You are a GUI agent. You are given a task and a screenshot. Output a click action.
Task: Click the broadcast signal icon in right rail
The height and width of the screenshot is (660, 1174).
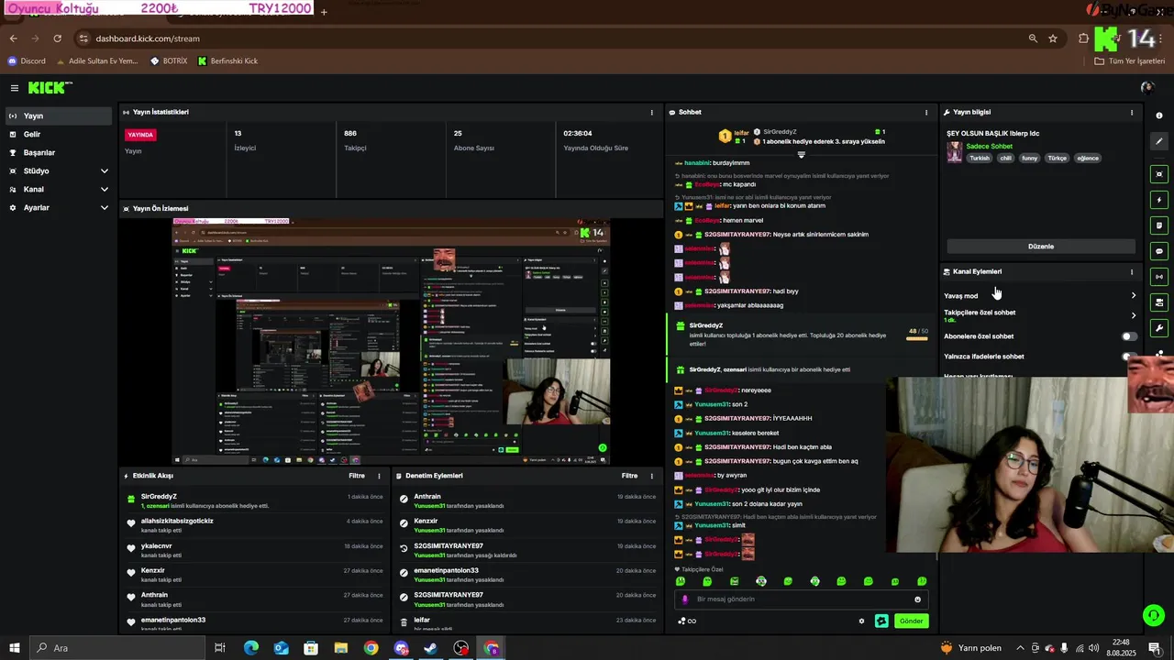1159,277
